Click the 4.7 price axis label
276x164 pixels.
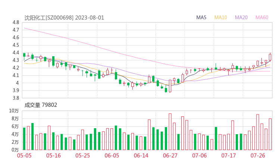click(16, 30)
